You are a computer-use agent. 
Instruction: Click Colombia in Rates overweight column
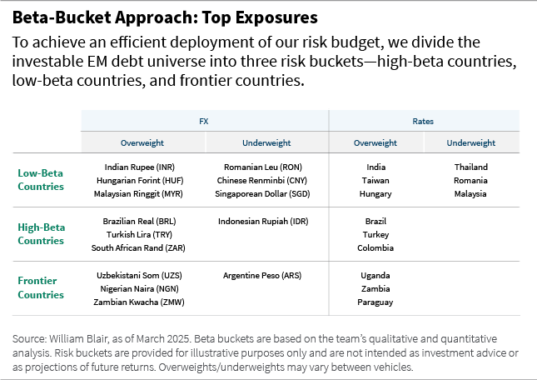coord(375,247)
